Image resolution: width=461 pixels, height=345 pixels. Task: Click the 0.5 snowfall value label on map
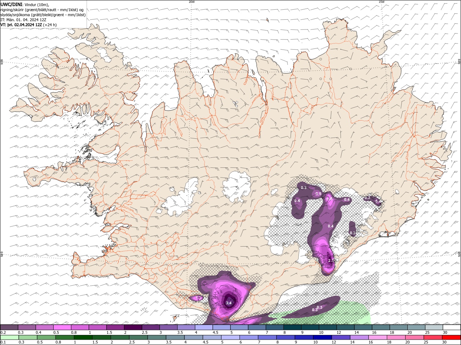[x=318, y=194]
